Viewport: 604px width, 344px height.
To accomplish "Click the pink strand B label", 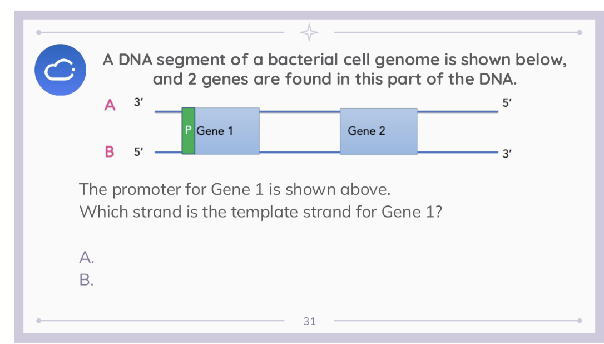I will (x=110, y=151).
